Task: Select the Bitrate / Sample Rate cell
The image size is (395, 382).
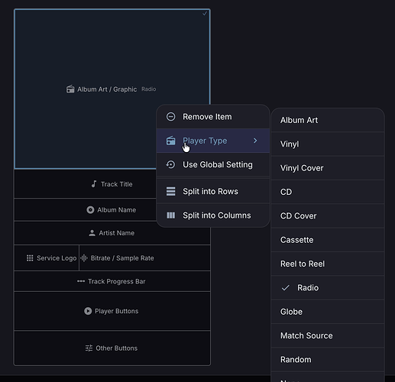Action: click(x=144, y=258)
